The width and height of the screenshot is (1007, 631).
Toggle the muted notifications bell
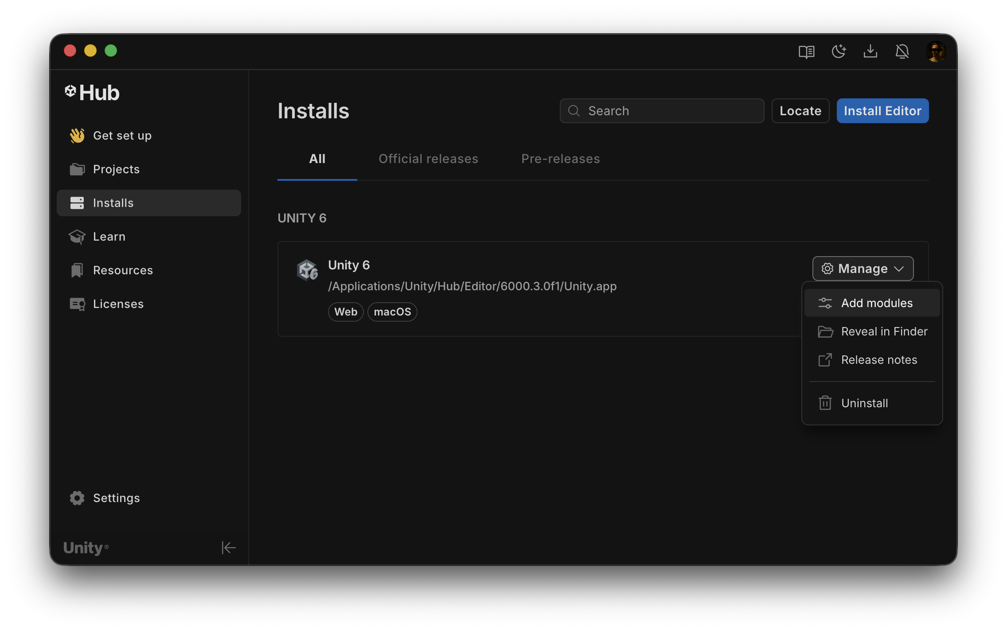(902, 52)
